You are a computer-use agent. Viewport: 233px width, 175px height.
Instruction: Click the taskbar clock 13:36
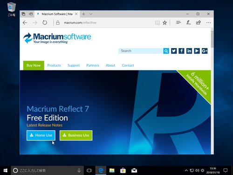click(213, 170)
